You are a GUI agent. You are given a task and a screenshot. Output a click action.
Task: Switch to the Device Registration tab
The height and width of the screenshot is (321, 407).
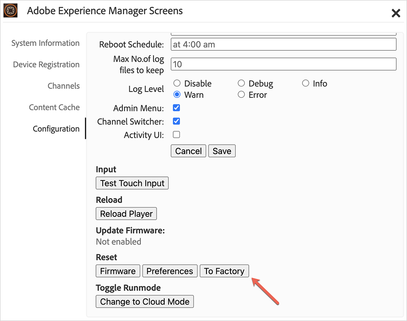[x=46, y=64]
